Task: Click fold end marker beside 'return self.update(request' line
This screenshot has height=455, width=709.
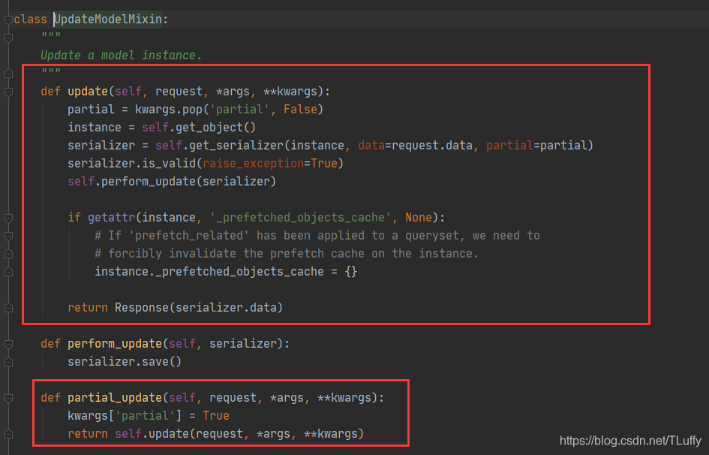Action: click(x=8, y=434)
